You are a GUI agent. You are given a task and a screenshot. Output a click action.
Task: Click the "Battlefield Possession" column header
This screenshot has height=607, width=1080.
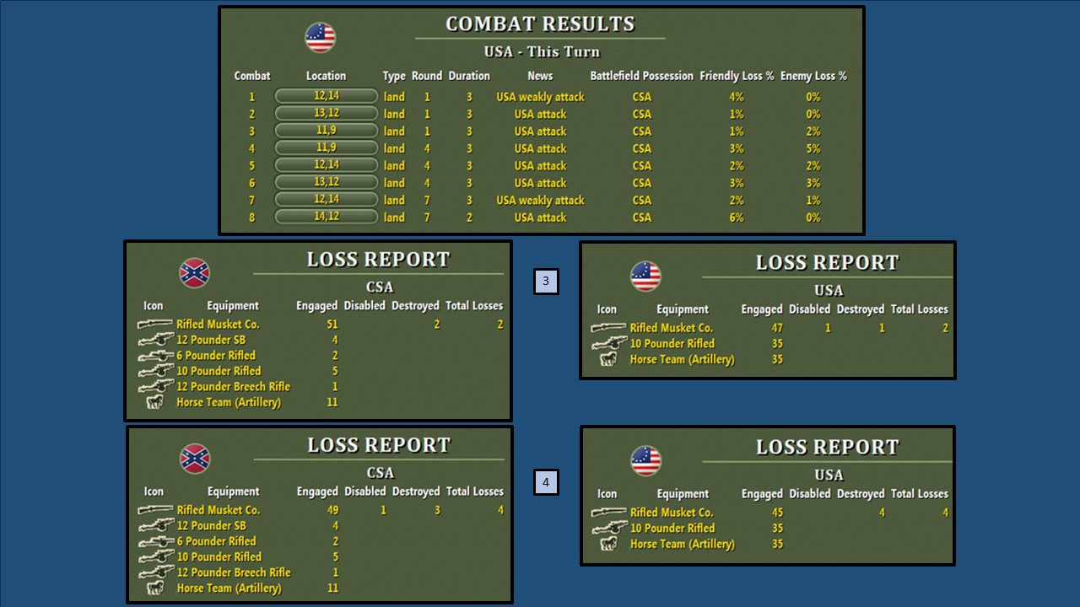click(x=642, y=76)
